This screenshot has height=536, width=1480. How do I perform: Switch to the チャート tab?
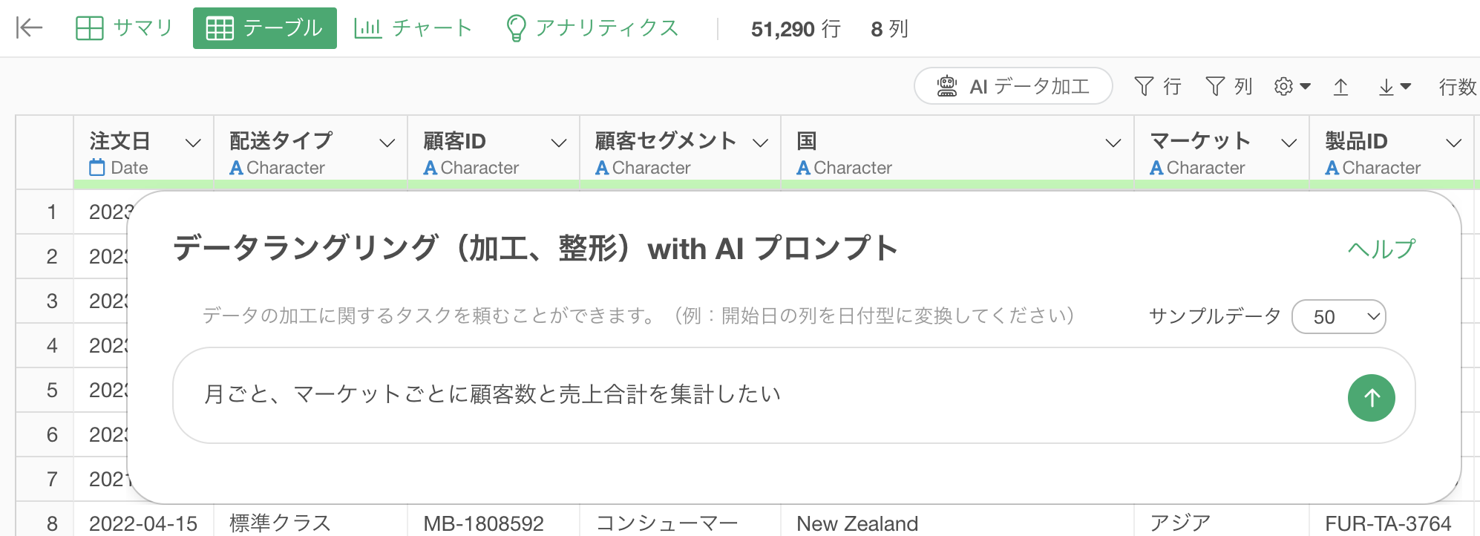(413, 28)
